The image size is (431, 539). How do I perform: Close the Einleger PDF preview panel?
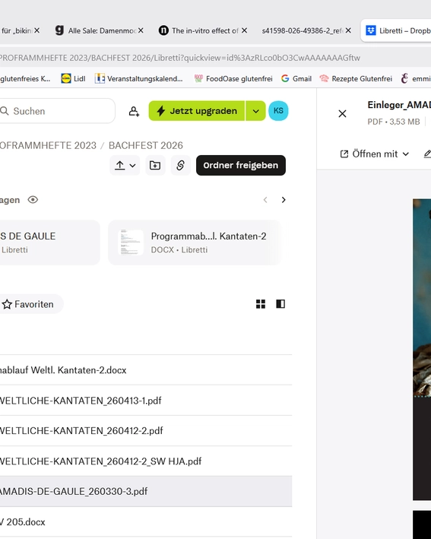point(342,114)
